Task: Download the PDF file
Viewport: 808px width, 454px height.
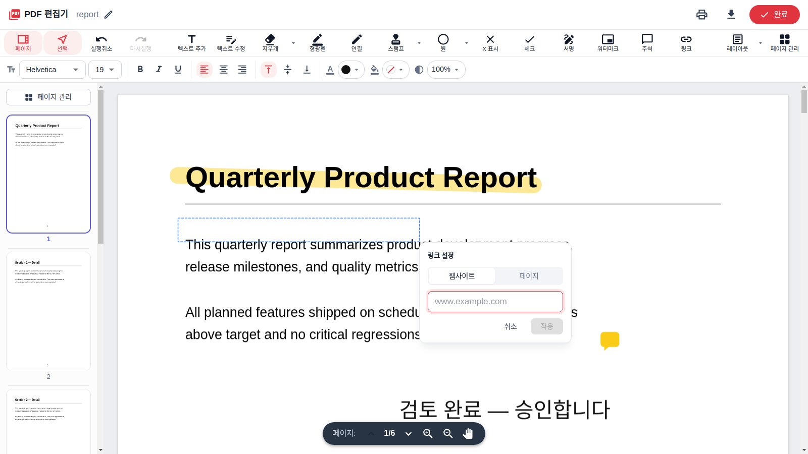Action: pos(731,15)
